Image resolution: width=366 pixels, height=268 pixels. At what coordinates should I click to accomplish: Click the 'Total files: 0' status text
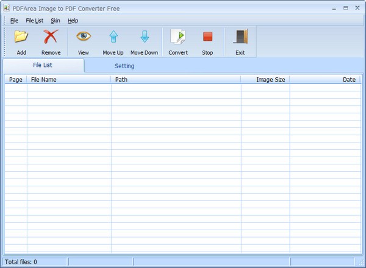(x=21, y=262)
